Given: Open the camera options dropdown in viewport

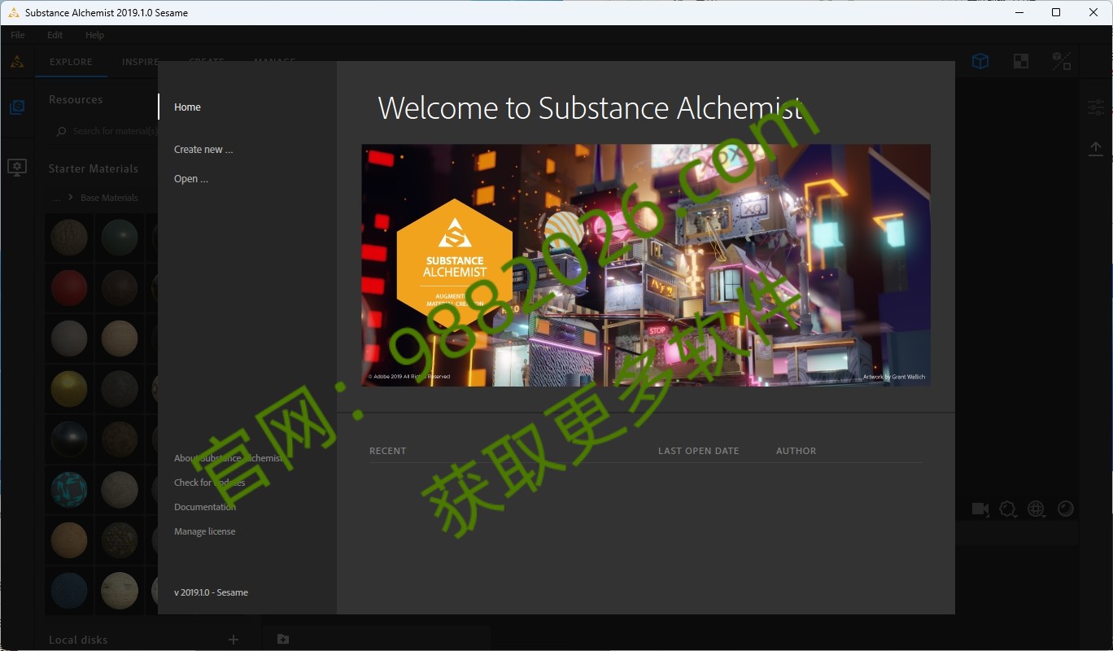Looking at the screenshot, I should pyautogui.click(x=981, y=509).
